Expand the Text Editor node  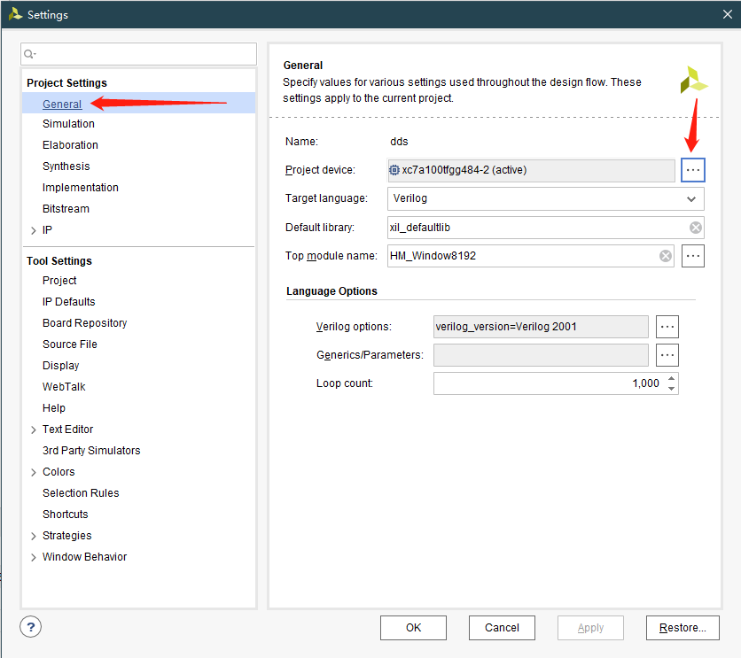click(34, 430)
